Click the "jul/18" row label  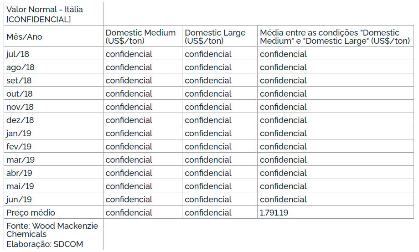tap(18, 54)
